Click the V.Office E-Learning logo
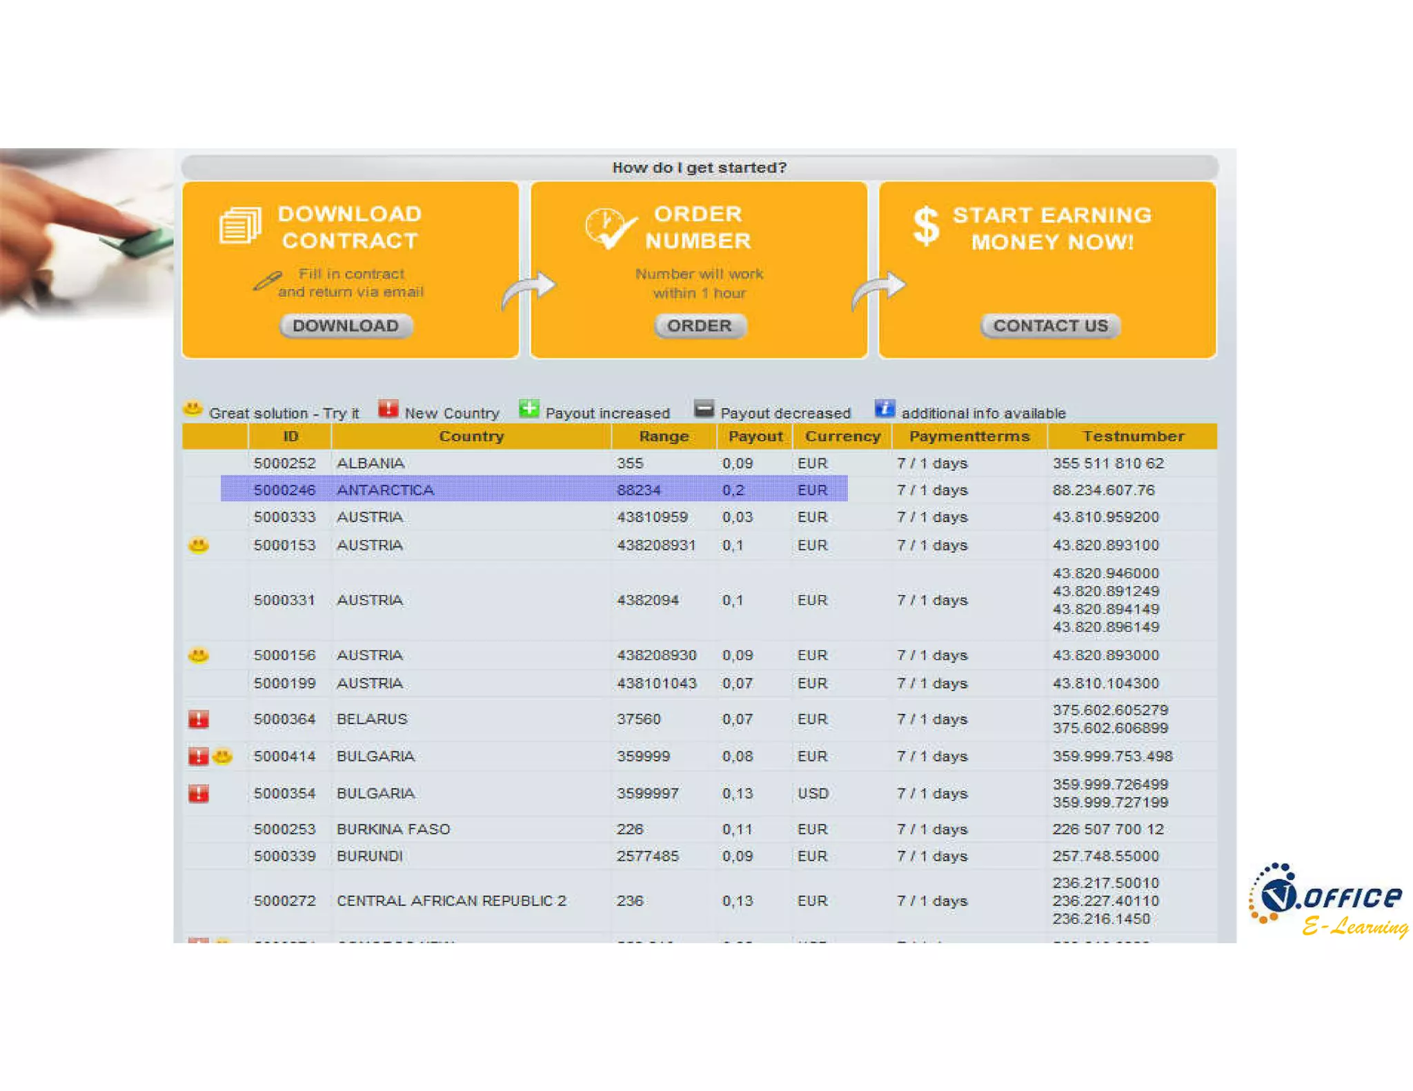Viewport: 1413px width, 1091px height. pos(1328,900)
